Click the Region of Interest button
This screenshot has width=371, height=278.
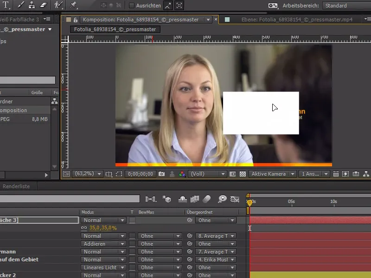tap(120, 173)
